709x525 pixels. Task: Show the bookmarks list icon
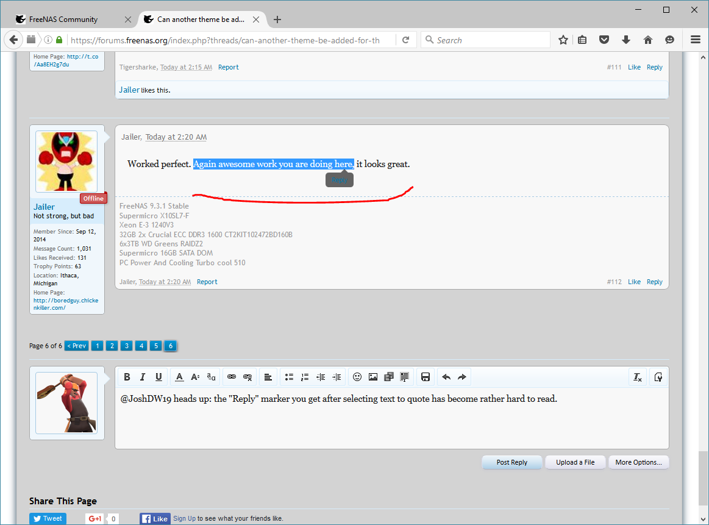pos(582,40)
